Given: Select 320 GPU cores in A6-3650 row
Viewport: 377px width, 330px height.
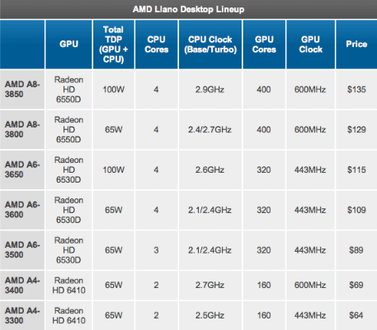Looking at the screenshot, I should 264,170.
